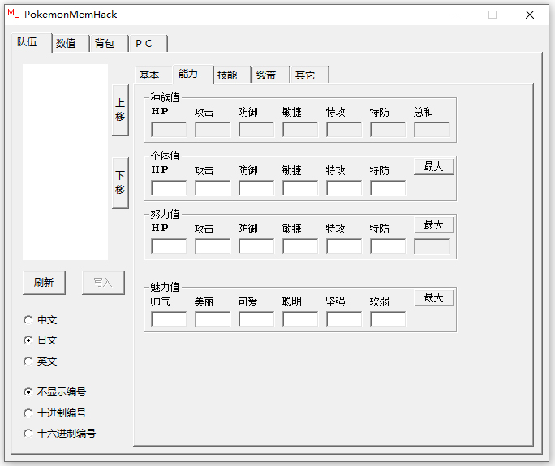
Task: Focus the 个体值 特防 input field
Action: pos(388,188)
